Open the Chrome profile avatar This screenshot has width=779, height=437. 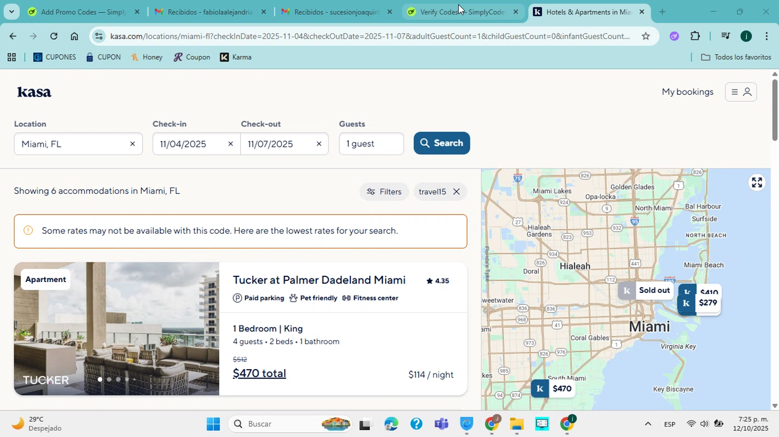[746, 36]
